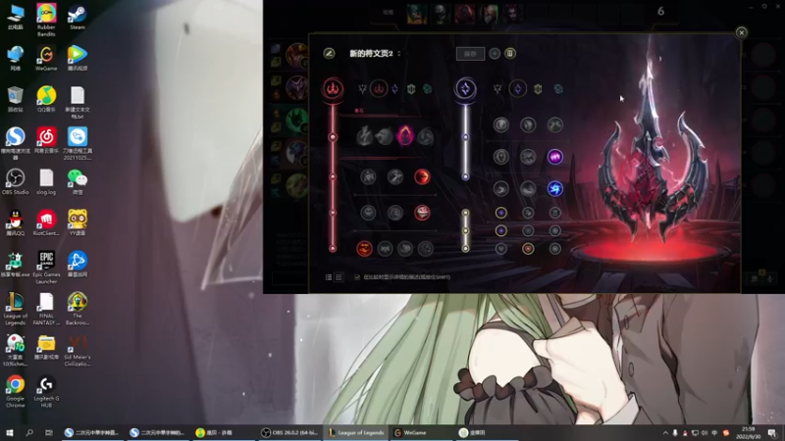The width and height of the screenshot is (785, 441).
Task: Close the rune editor panel
Action: [x=742, y=32]
